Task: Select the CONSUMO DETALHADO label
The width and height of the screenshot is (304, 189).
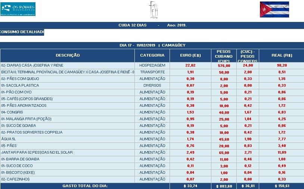Action: (22, 32)
